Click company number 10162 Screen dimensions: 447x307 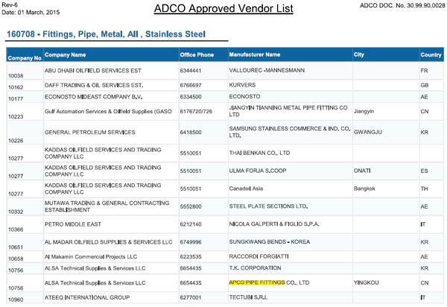click(x=16, y=87)
